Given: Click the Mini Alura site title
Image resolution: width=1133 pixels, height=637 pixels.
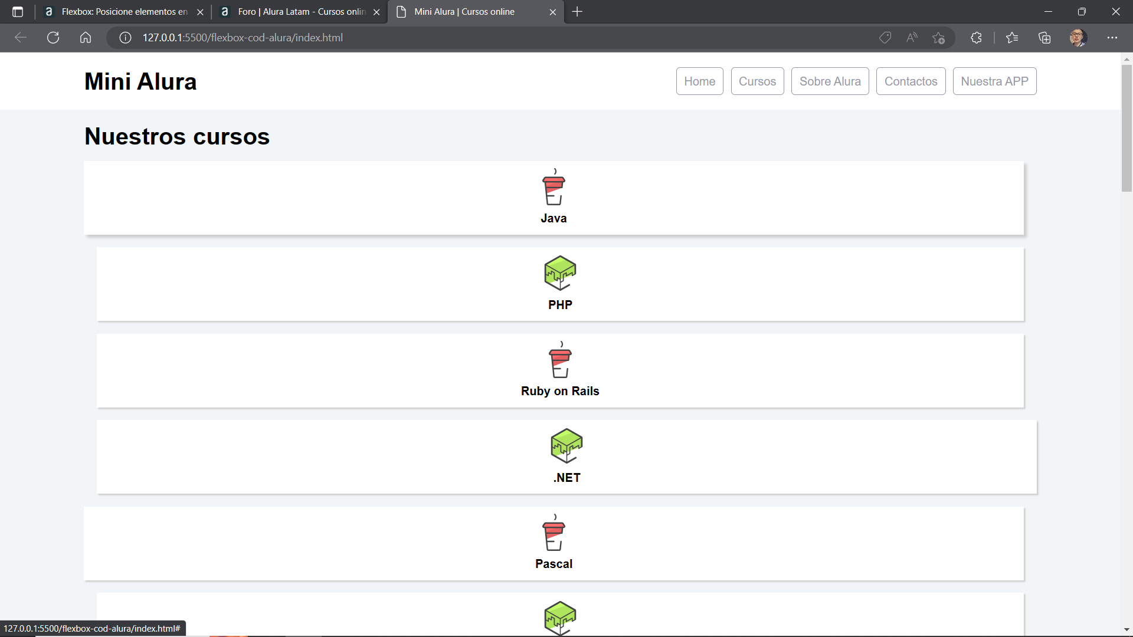Looking at the screenshot, I should click(x=140, y=81).
